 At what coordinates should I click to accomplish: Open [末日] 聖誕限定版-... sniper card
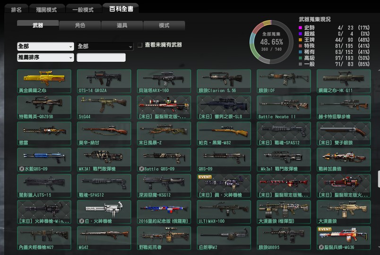tap(164, 107)
